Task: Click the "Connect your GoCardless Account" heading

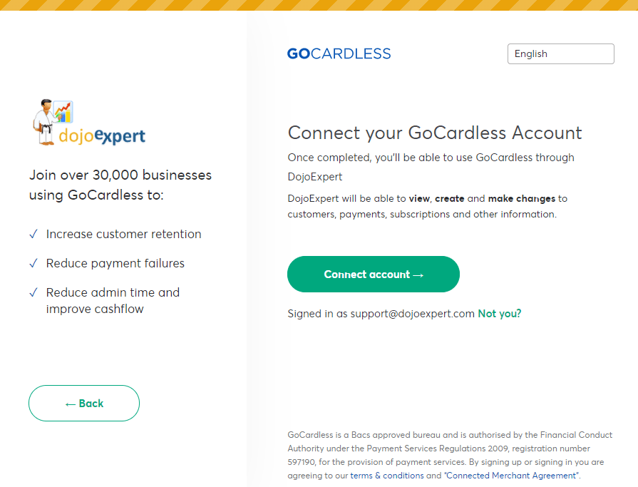Action: (x=434, y=133)
